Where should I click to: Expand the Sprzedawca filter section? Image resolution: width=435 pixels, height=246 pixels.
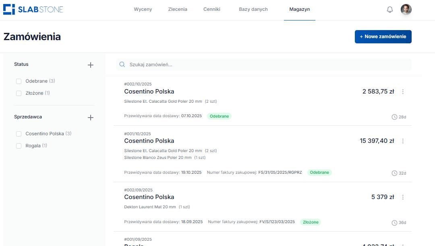pos(91,118)
